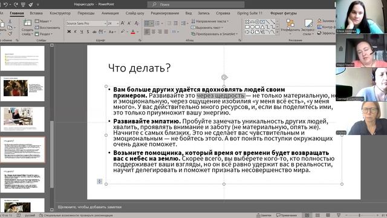
Task: Click the Контур shape outline button
Action: pyautogui.click(x=326, y=27)
